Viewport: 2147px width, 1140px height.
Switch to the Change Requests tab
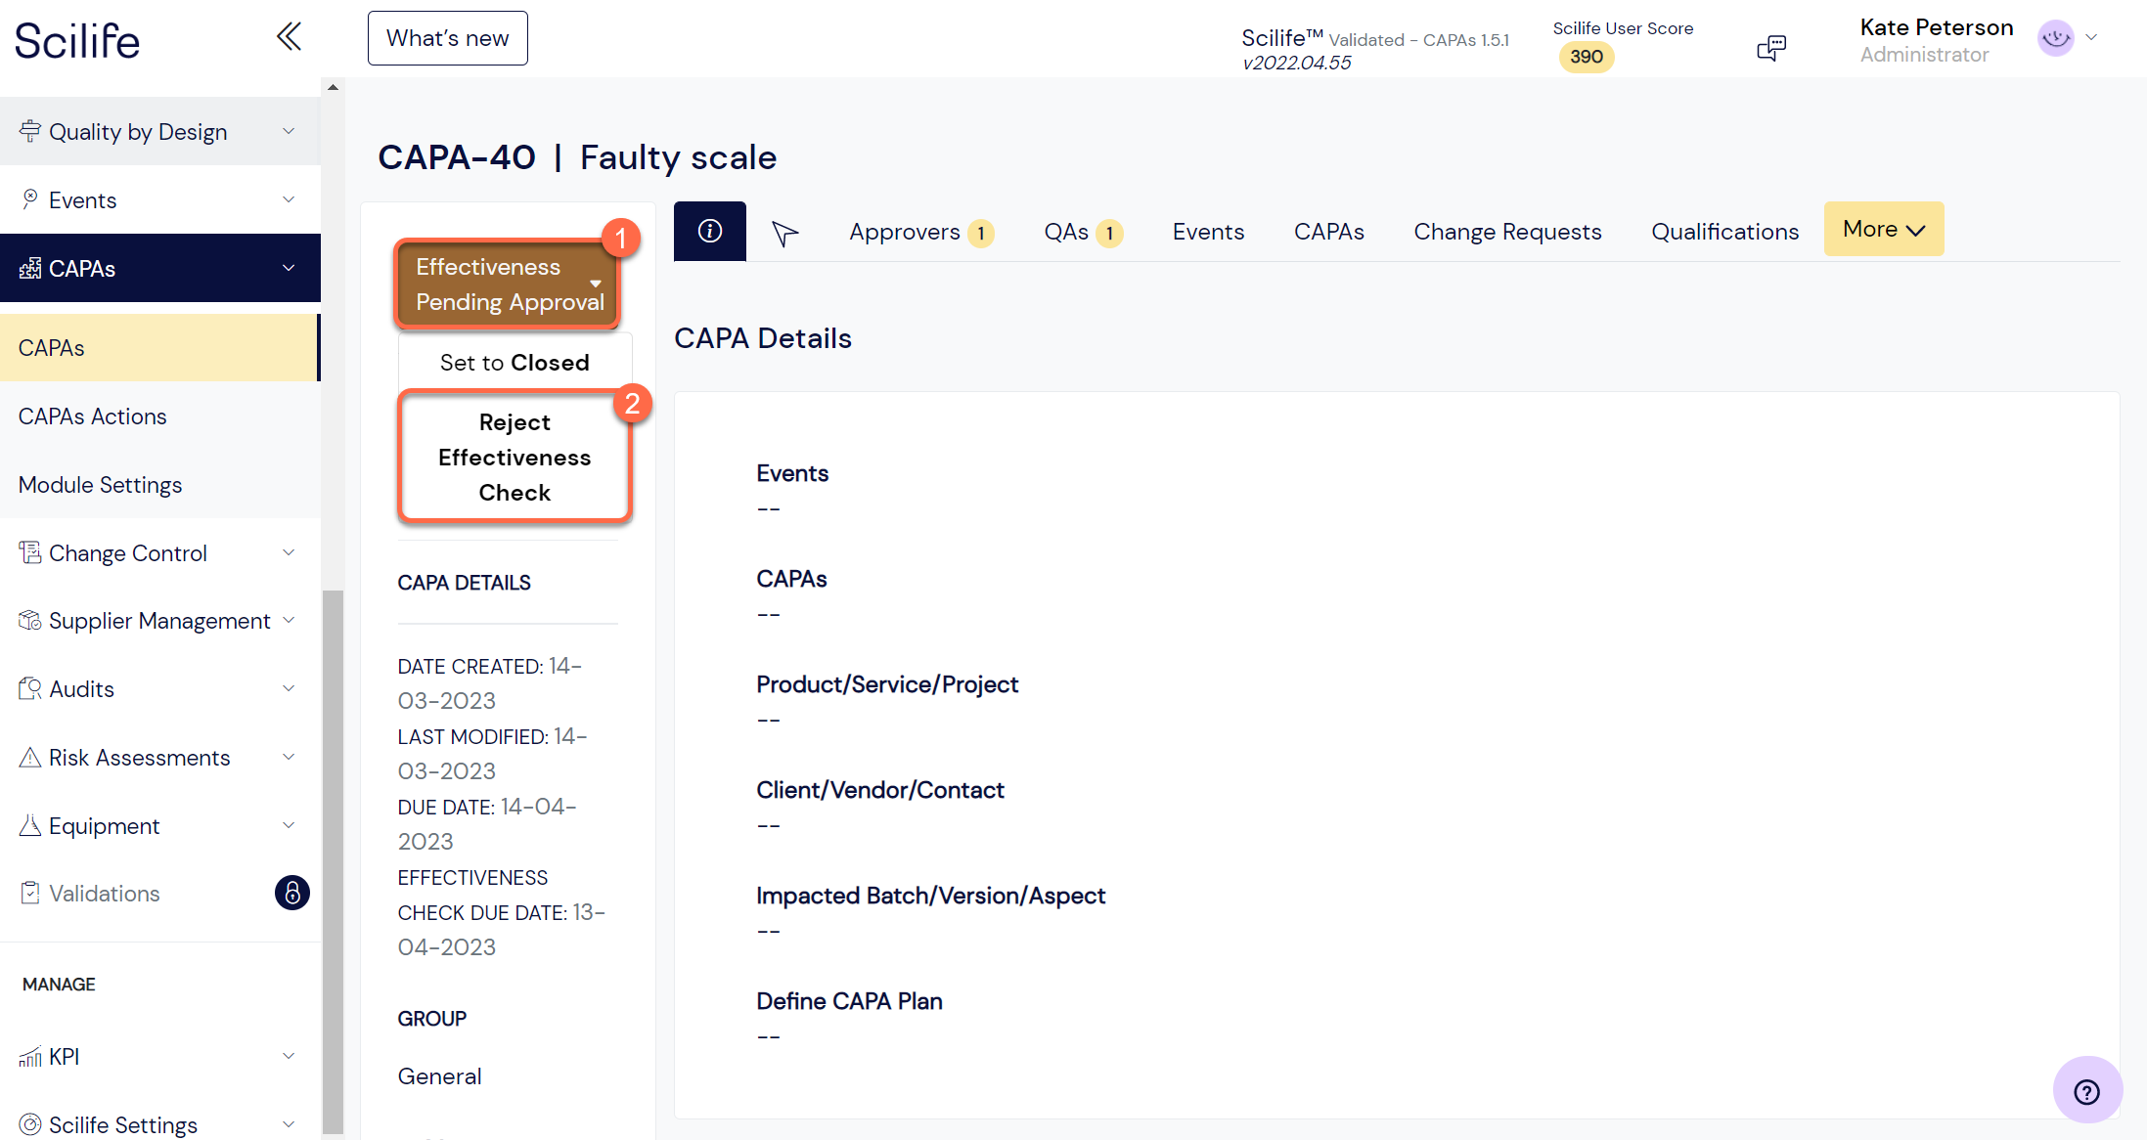[1507, 232]
